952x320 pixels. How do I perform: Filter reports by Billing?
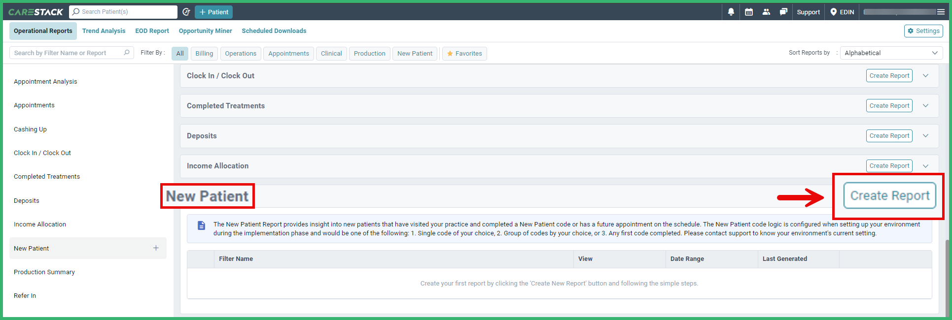(x=204, y=54)
